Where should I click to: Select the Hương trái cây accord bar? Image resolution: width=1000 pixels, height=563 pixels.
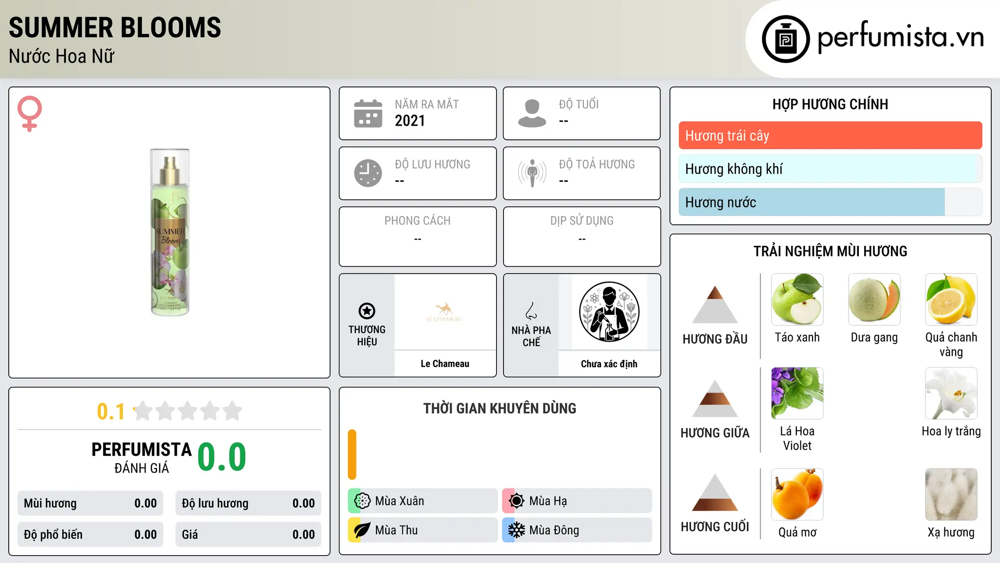(x=830, y=135)
